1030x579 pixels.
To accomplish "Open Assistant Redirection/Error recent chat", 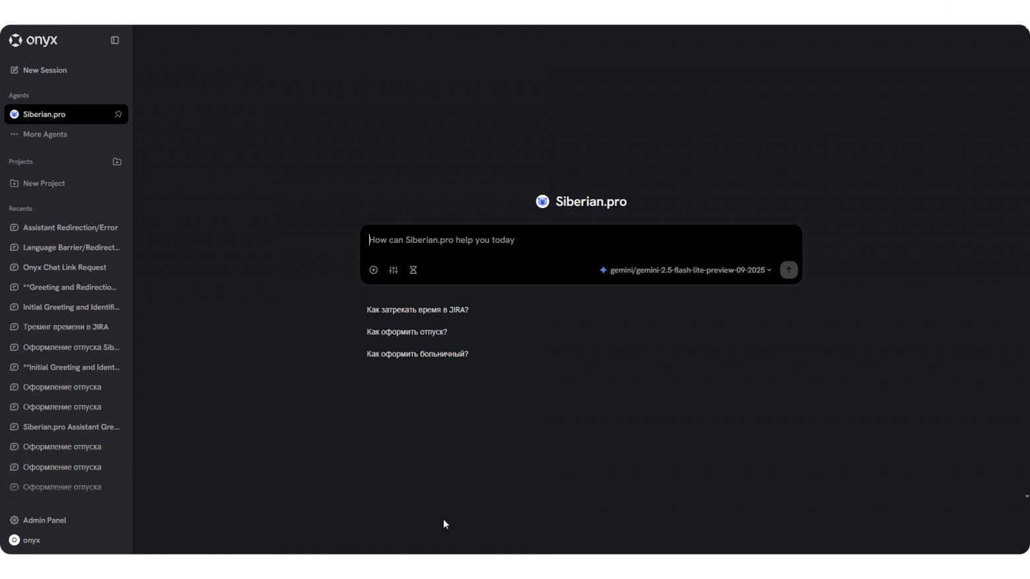I will pyautogui.click(x=70, y=228).
